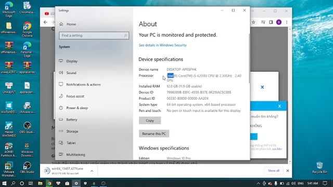Click the device name DESKTOP-APRSPHK text
Screen dimensions: 333x187
[x=182, y=69]
